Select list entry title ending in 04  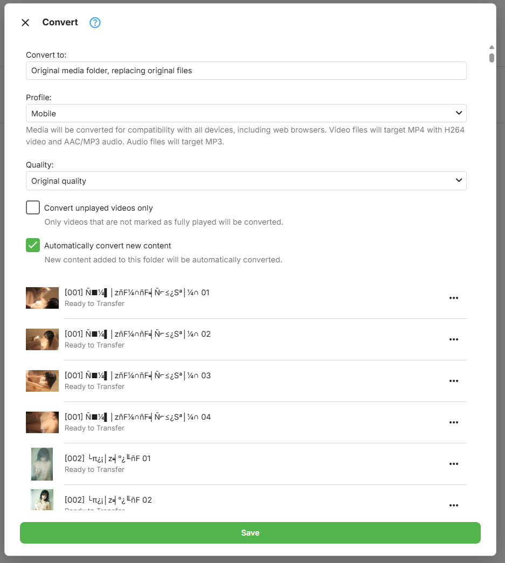[x=137, y=417]
